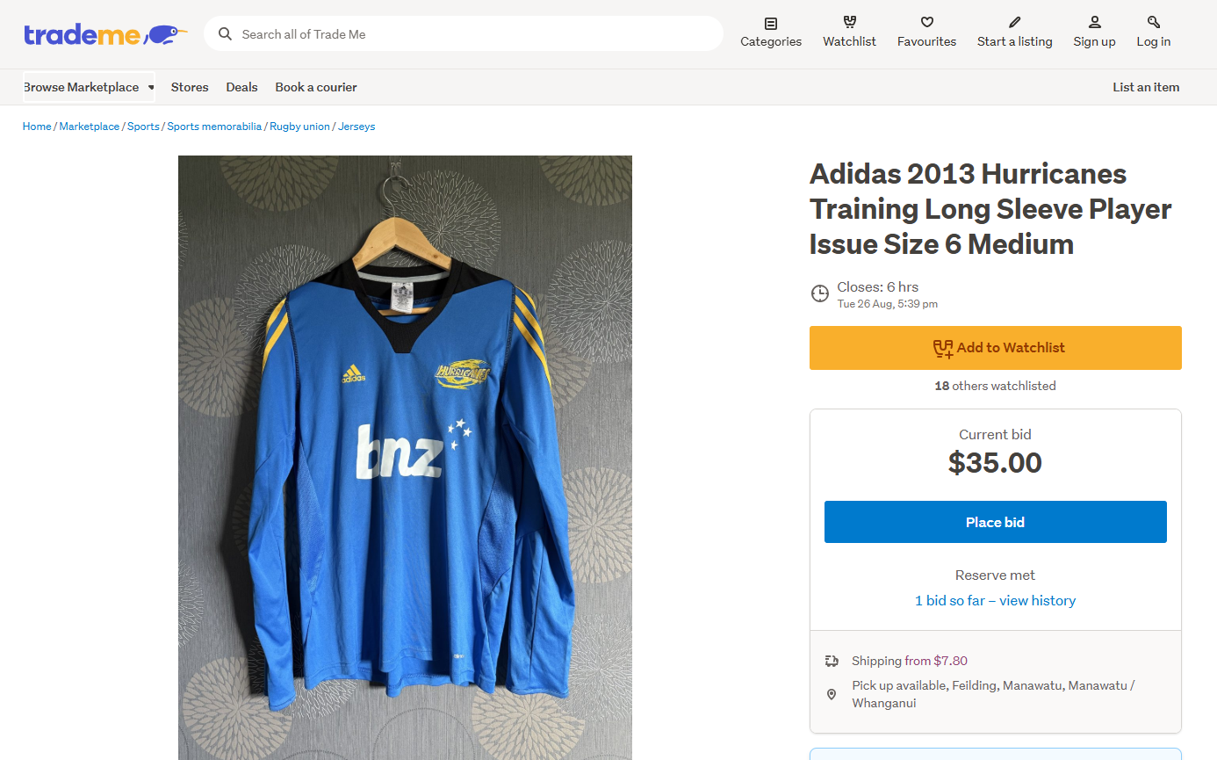Go to Rugby union breadcrumb
Viewport: 1217px width, 760px height.
coord(299,127)
